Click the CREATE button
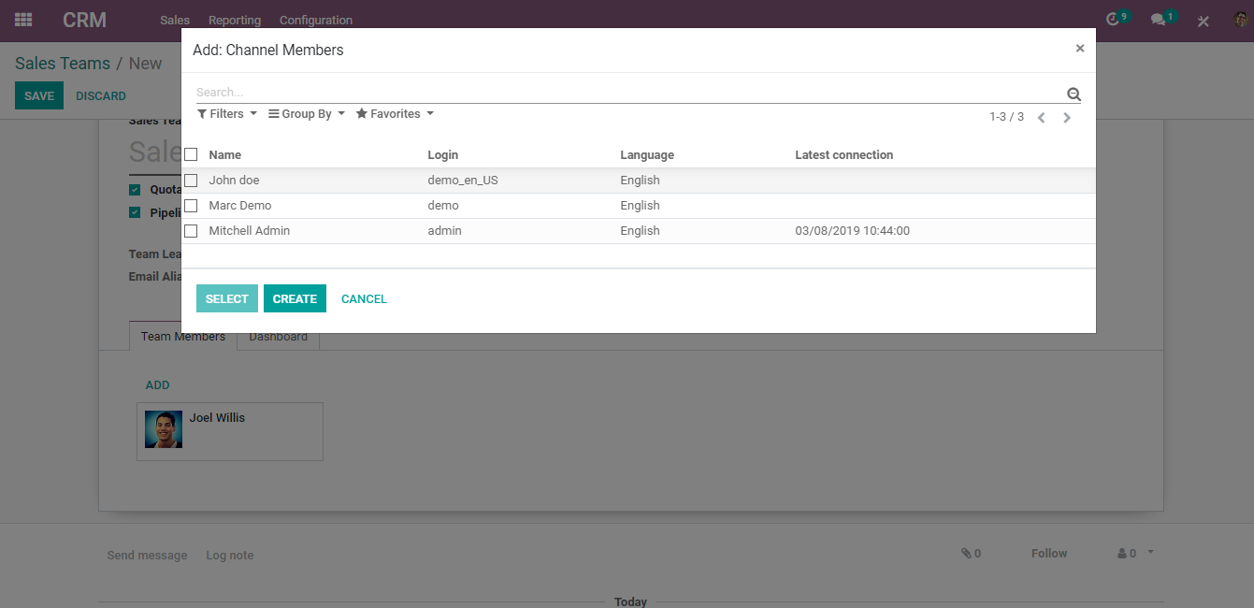 coord(295,298)
